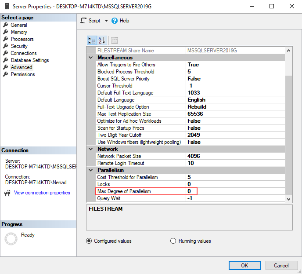Click the property grid scrollbar thumb
302x274 pixels.
288,135
